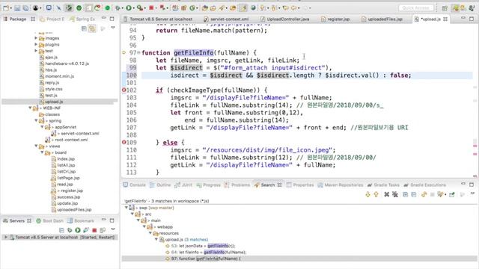The image size is (479, 269).
Task: Collapse the upload.js results node in Search
Action: click(156, 239)
